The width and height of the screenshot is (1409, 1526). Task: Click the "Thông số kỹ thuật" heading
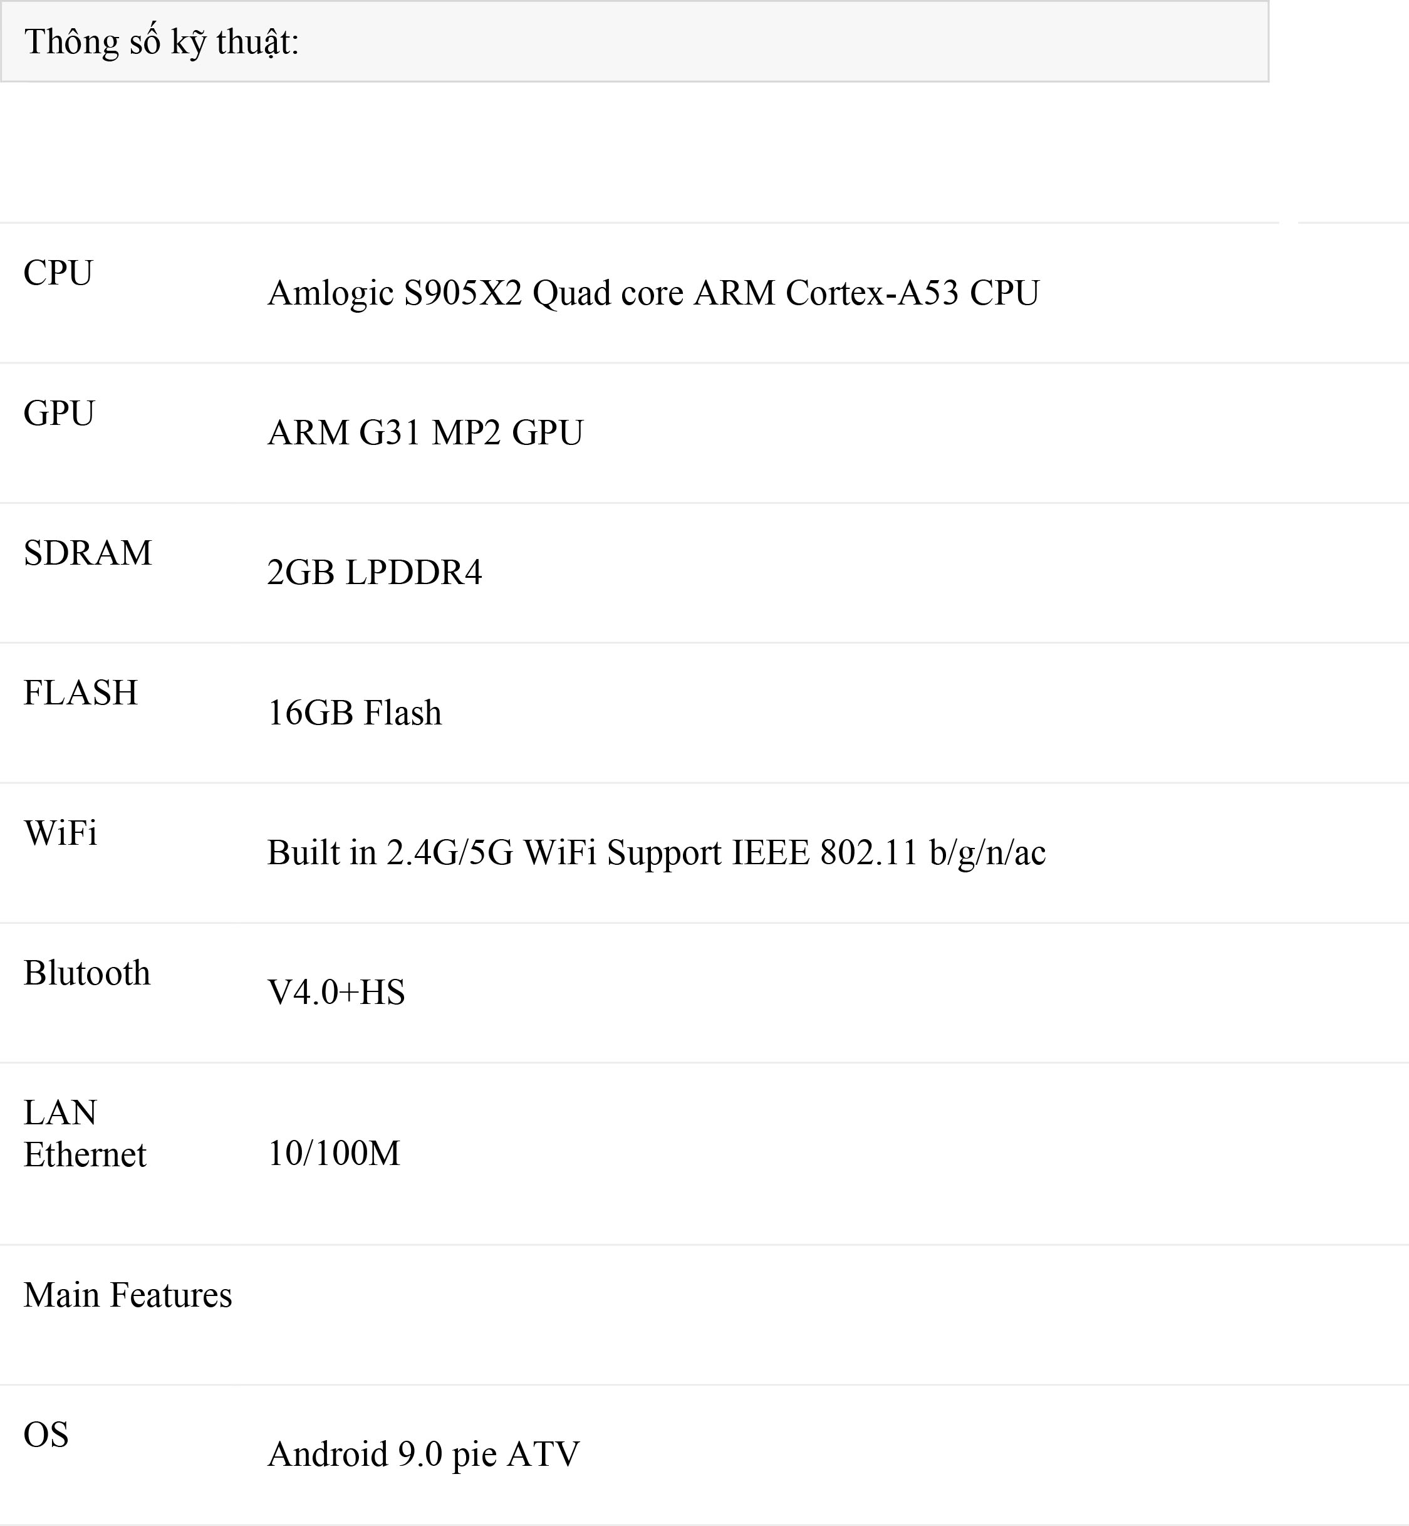(162, 42)
